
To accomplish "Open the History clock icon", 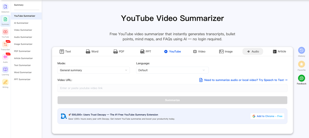I will [x=301, y=50].
